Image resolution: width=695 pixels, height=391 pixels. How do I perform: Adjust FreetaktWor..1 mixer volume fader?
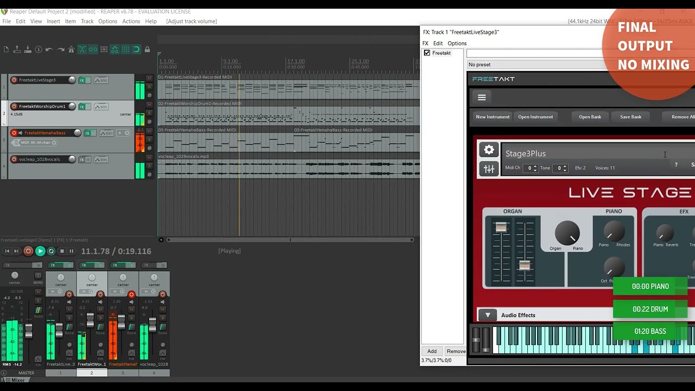click(x=90, y=320)
